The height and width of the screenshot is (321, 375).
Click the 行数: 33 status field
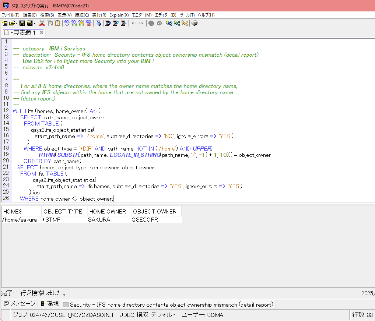pos(362,315)
